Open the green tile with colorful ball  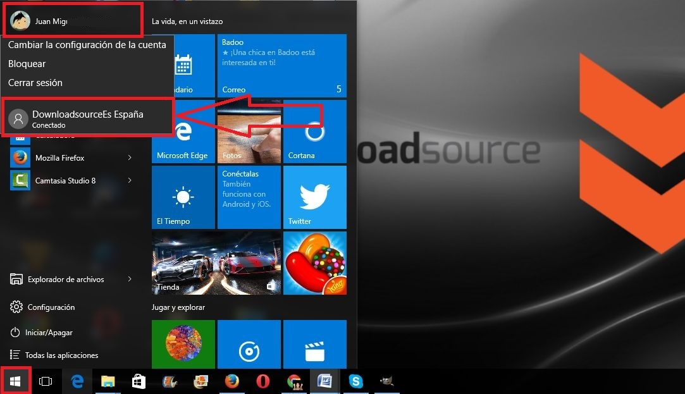183,344
